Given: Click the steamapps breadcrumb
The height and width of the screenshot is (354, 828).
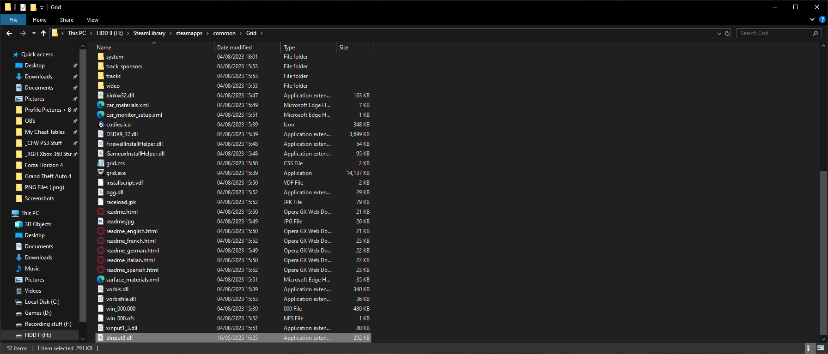Looking at the screenshot, I should [189, 33].
